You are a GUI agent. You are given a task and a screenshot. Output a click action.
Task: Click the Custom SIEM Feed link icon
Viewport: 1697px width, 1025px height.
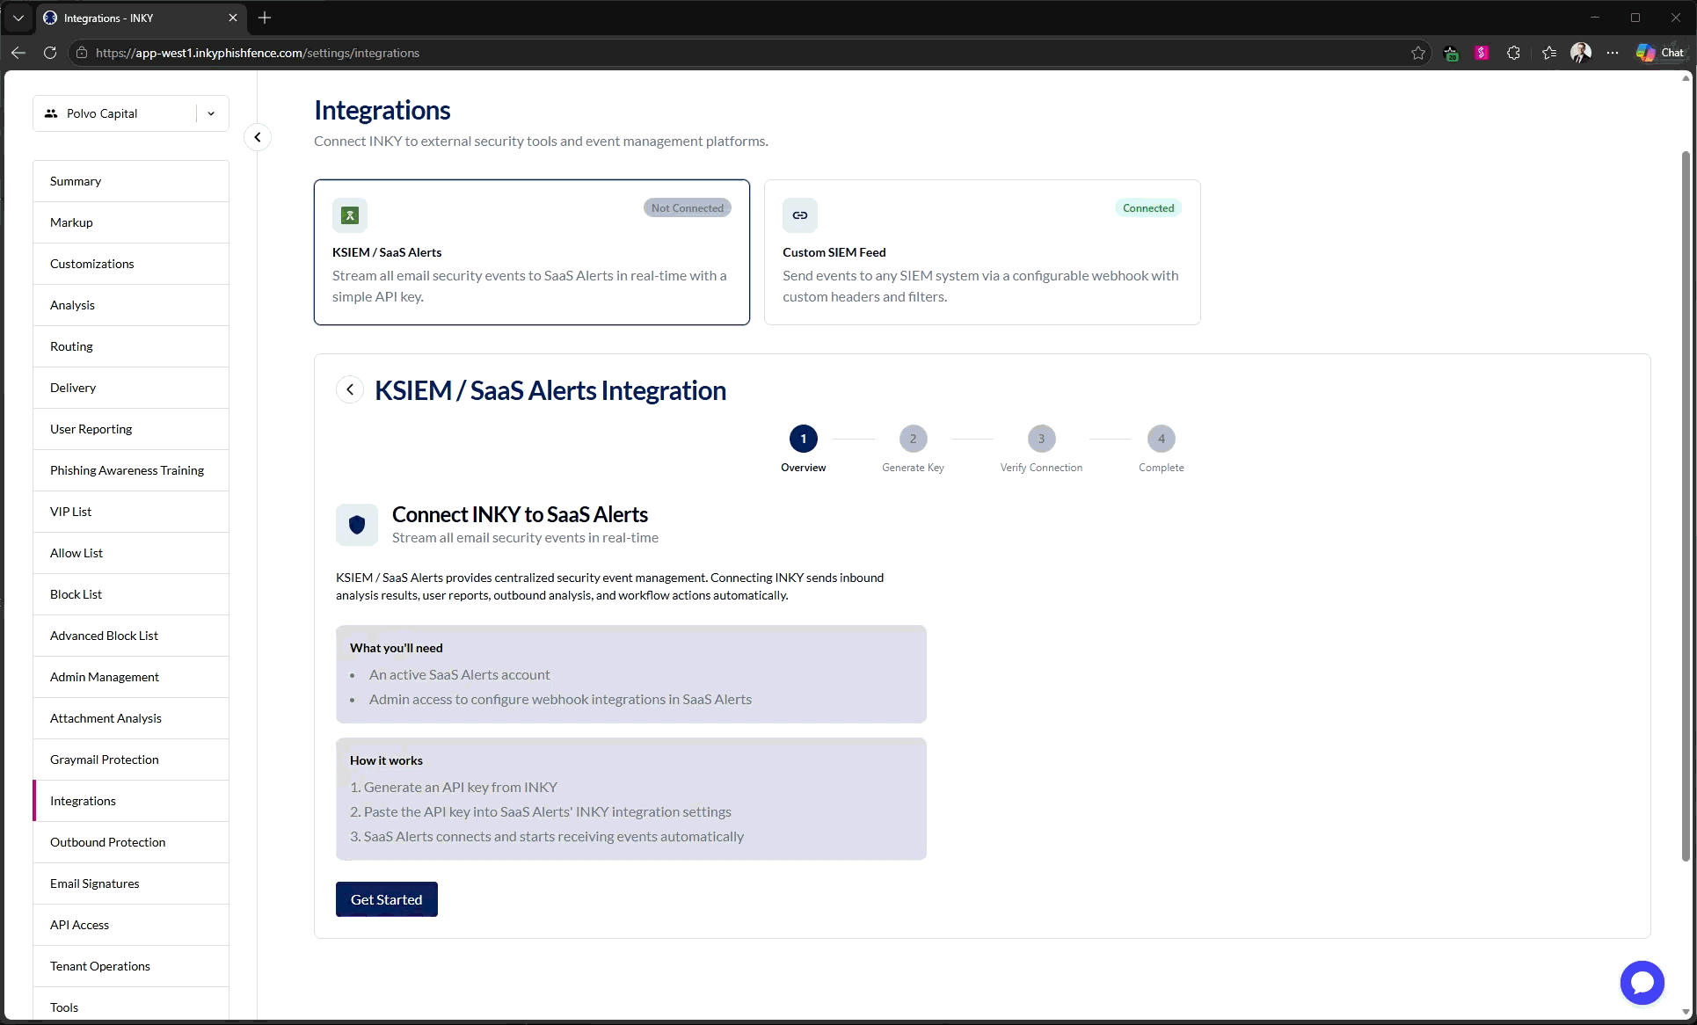click(x=800, y=215)
